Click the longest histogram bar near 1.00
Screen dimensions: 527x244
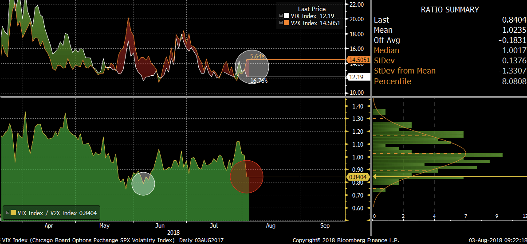[x=437, y=155]
